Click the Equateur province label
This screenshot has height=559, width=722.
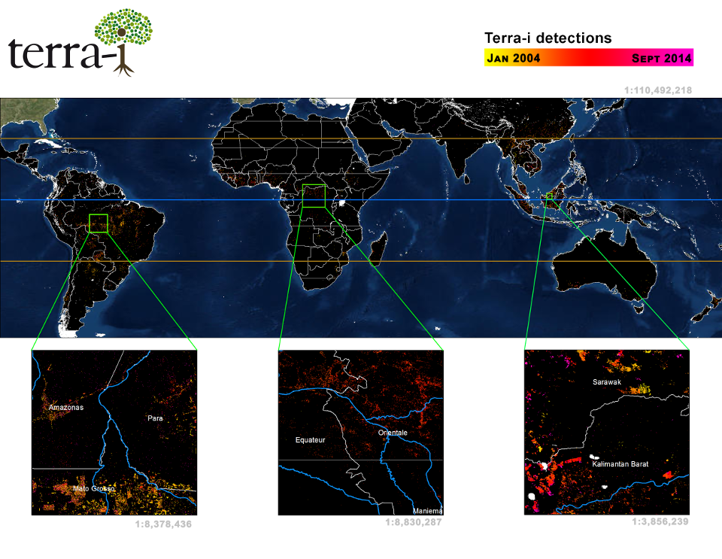309,439
